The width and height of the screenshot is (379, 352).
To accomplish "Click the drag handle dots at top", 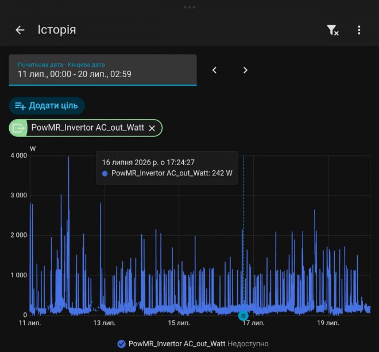I will pyautogui.click(x=189, y=7).
